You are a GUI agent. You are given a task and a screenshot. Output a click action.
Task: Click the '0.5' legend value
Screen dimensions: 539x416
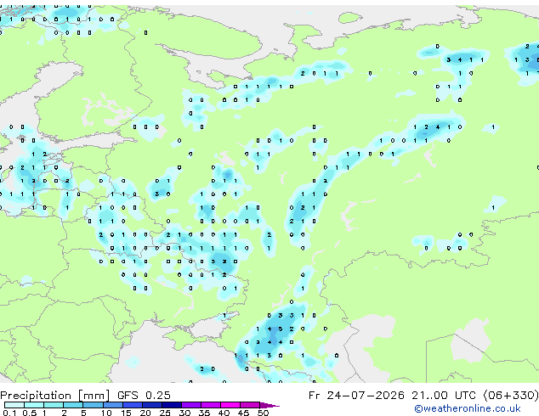pyautogui.click(x=29, y=413)
